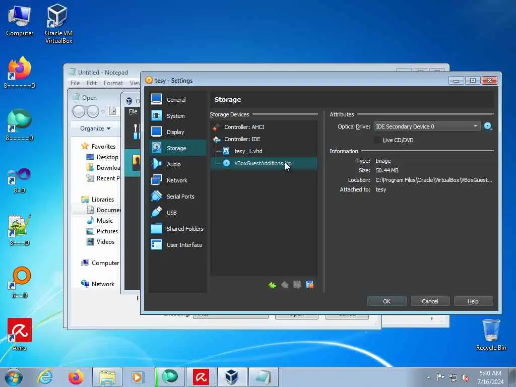Click OK to apply settings
Image resolution: width=516 pixels, height=387 pixels.
pos(386,301)
